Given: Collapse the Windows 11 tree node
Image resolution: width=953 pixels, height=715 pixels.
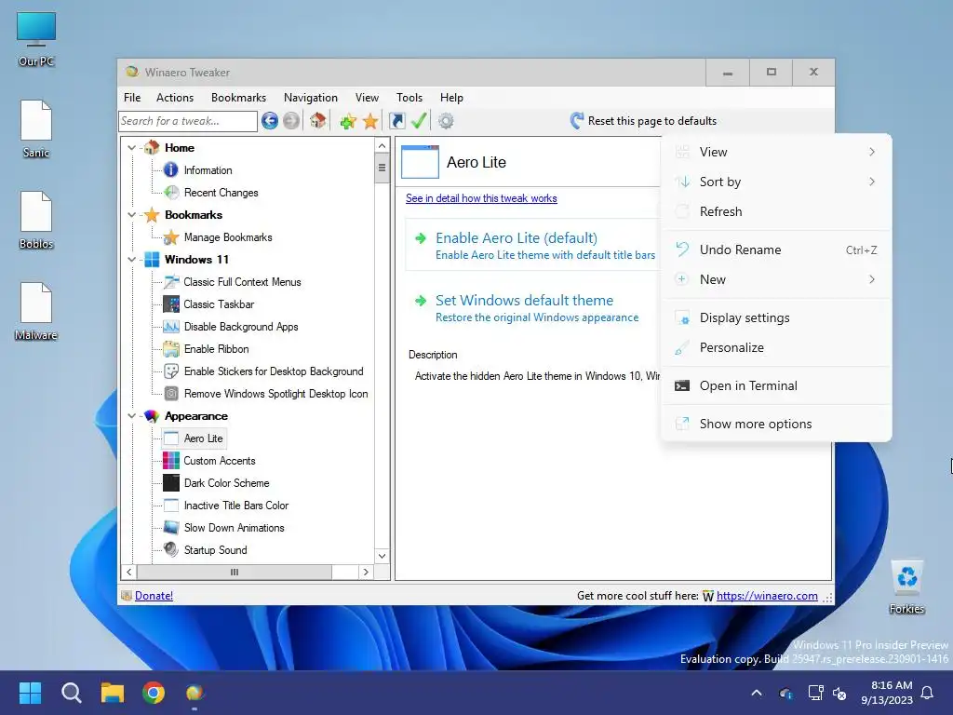Looking at the screenshot, I should pos(131,260).
